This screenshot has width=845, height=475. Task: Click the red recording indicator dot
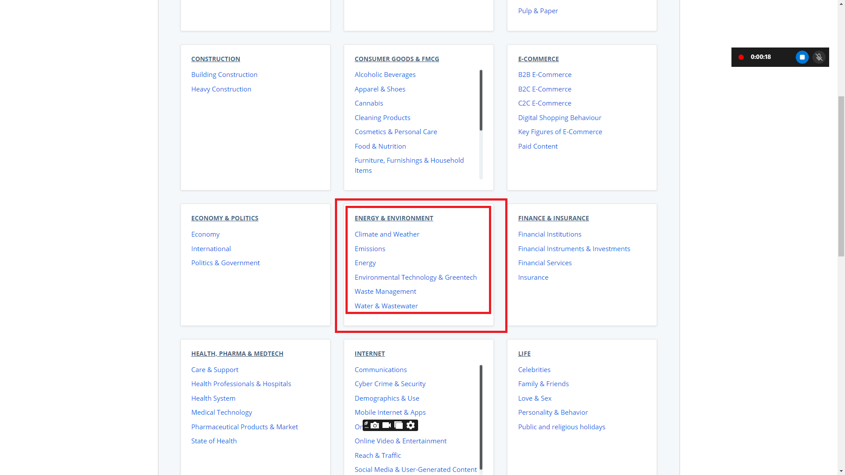[741, 57]
